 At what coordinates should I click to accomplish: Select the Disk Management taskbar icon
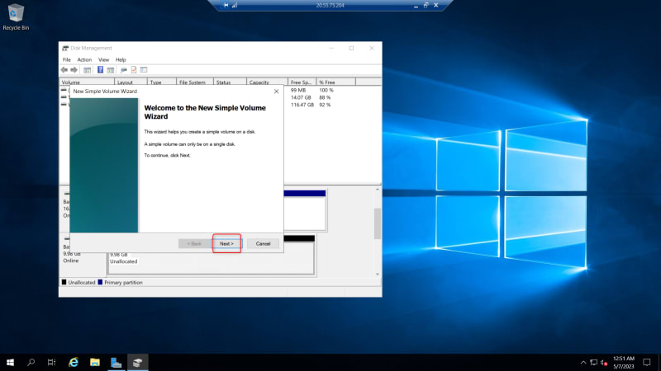tap(137, 362)
